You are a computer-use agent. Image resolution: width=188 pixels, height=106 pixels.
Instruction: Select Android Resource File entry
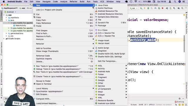click(x=108, y=11)
